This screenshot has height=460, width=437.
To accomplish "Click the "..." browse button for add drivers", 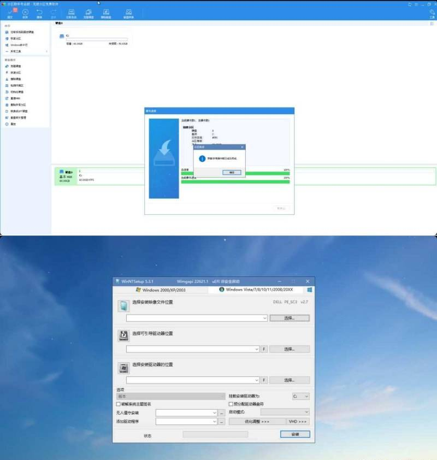I will click(x=222, y=422).
